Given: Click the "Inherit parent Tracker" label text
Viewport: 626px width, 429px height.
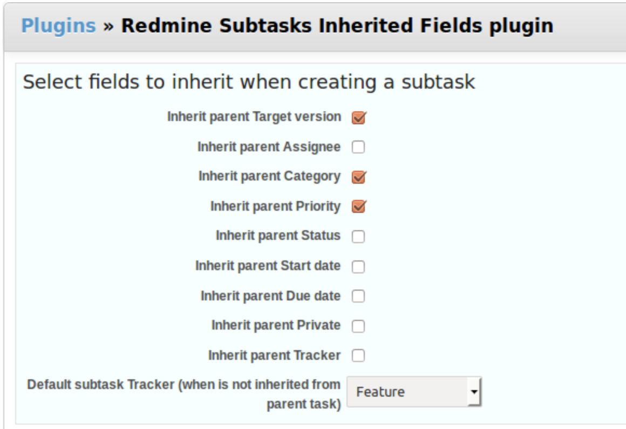Looking at the screenshot, I should pos(274,356).
